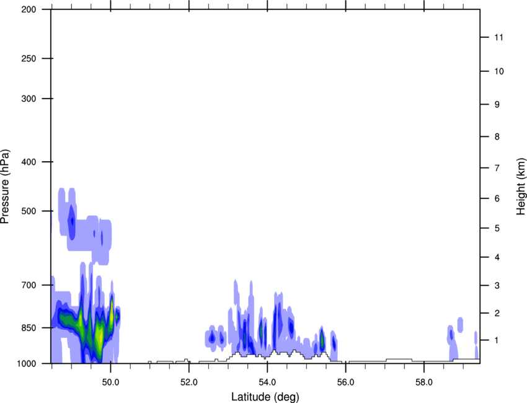
Task: Click the 58.0 latitude tick label
Action: pyautogui.click(x=424, y=383)
